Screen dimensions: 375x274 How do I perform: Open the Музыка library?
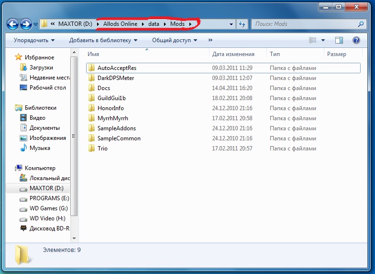click(x=35, y=148)
